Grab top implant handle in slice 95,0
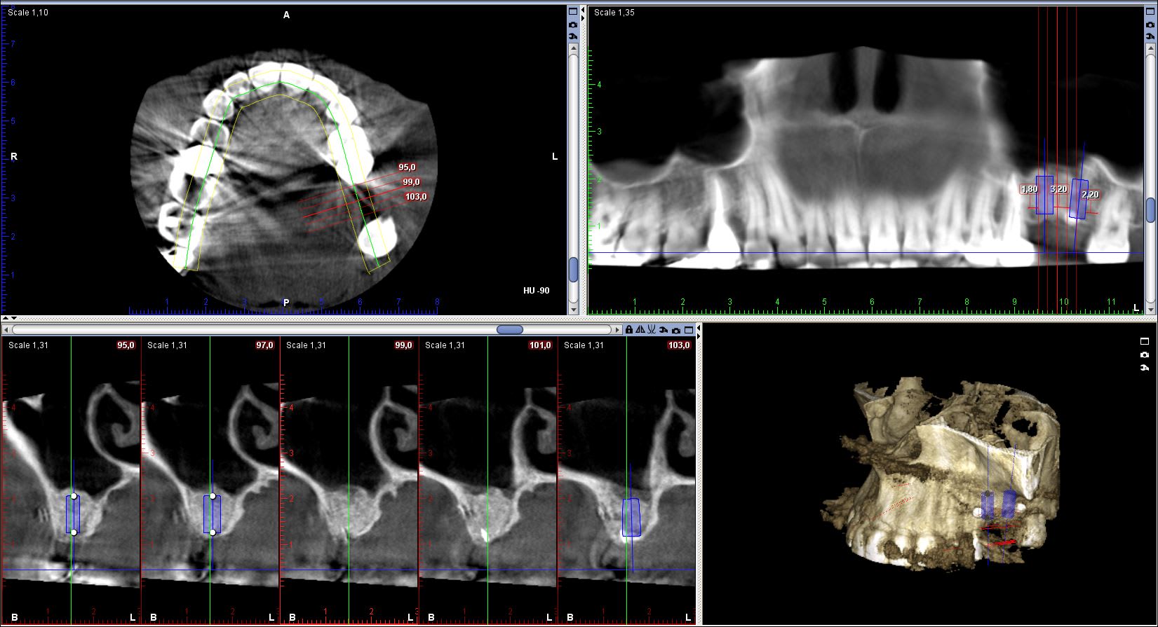This screenshot has height=627, width=1158. coord(74,495)
